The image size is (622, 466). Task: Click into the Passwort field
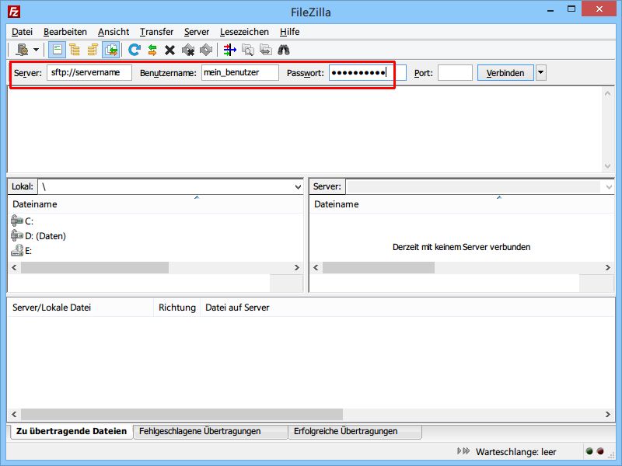368,73
